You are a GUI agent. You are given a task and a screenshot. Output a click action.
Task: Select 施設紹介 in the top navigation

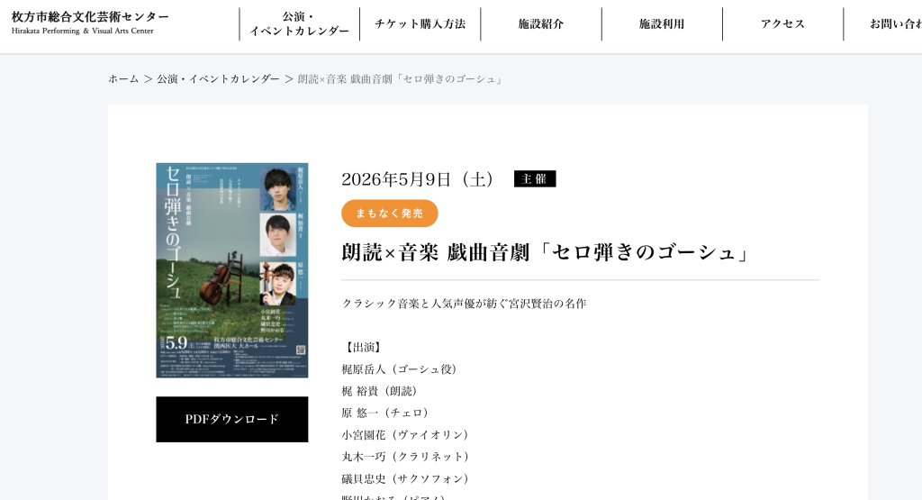pyautogui.click(x=540, y=24)
